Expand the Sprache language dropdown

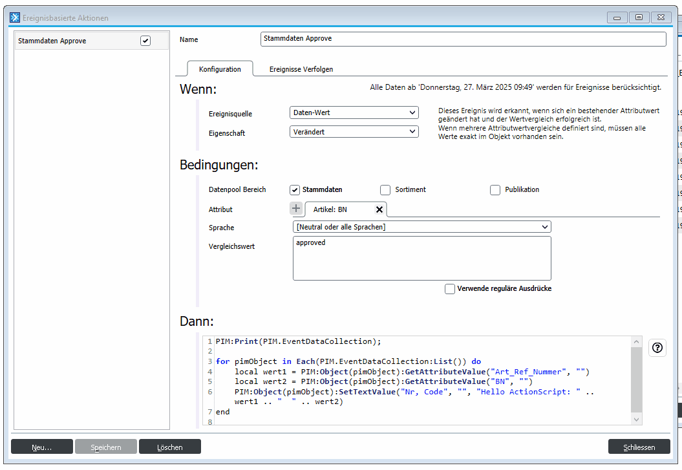click(x=421, y=227)
